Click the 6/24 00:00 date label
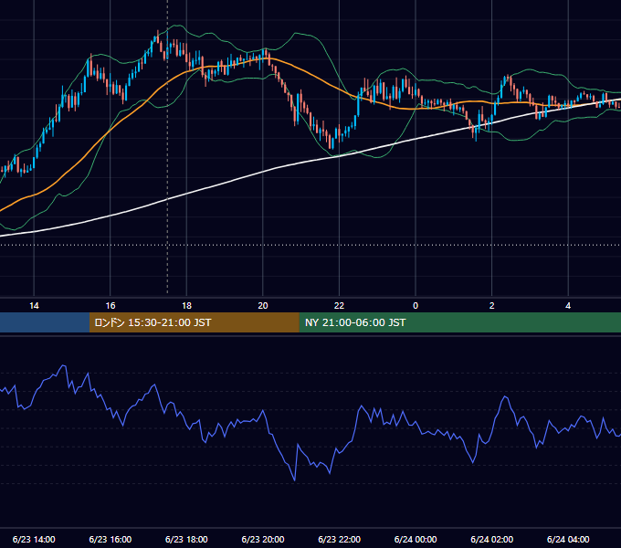The image size is (621, 548). pos(416,539)
